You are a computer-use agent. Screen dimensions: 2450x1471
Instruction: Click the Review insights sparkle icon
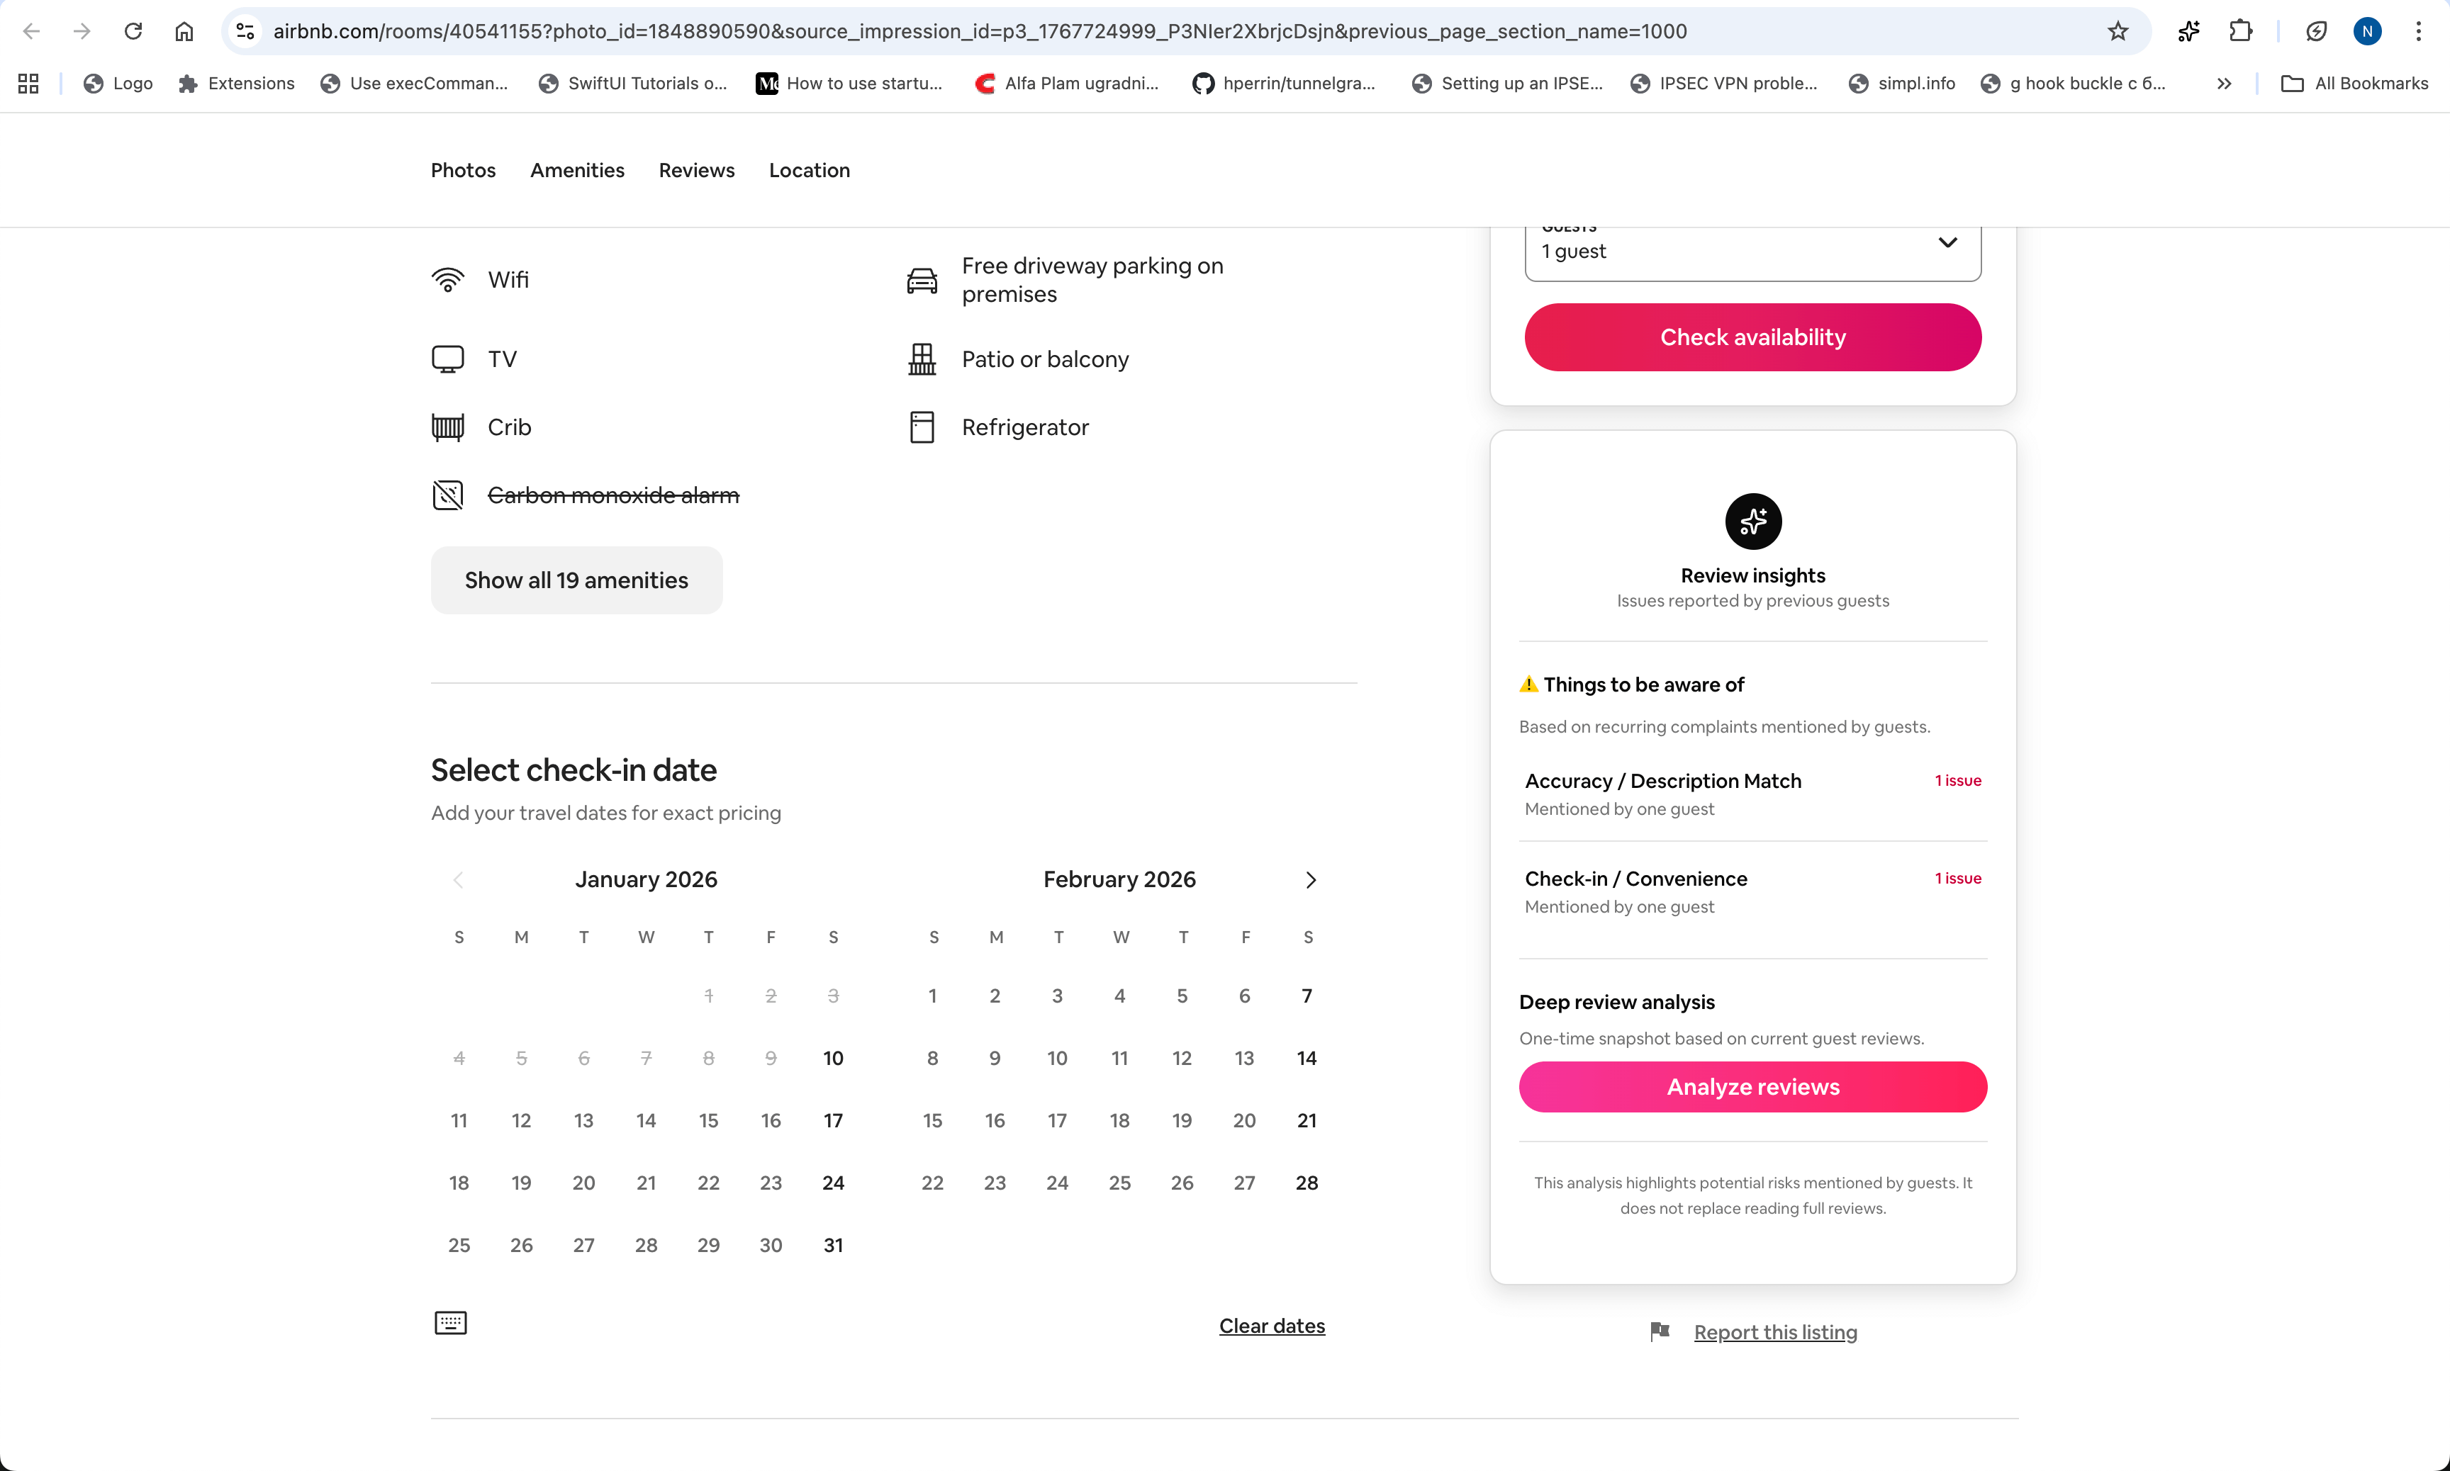pos(1752,522)
